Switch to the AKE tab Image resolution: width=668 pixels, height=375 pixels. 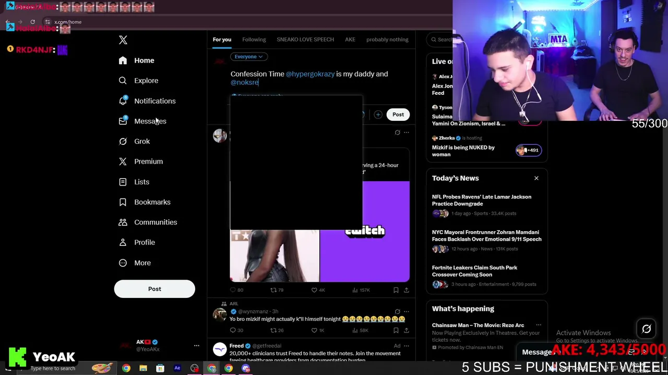tap(350, 40)
